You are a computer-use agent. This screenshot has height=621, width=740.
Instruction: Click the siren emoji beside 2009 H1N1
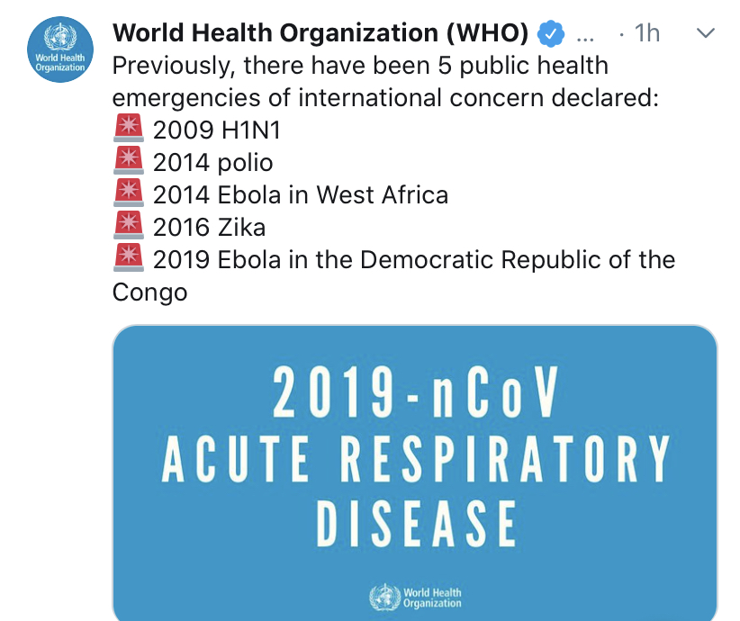[x=129, y=128]
